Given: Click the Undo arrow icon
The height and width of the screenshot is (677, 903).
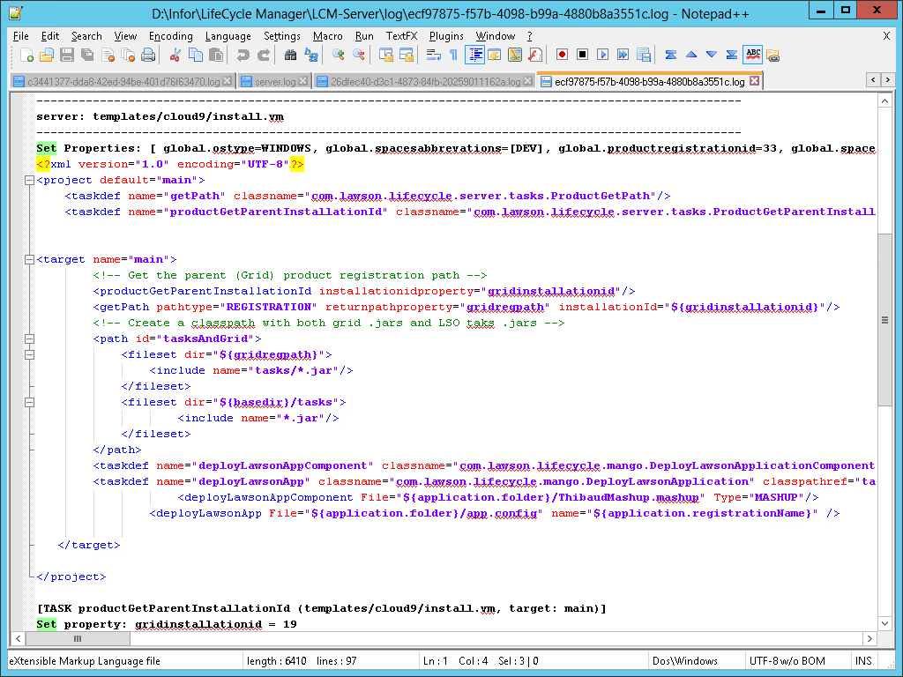Looking at the screenshot, I should [243, 55].
